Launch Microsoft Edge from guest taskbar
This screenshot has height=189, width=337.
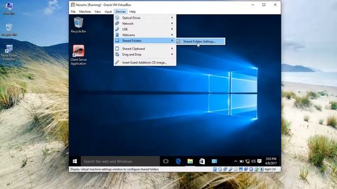pyautogui.click(x=178, y=161)
